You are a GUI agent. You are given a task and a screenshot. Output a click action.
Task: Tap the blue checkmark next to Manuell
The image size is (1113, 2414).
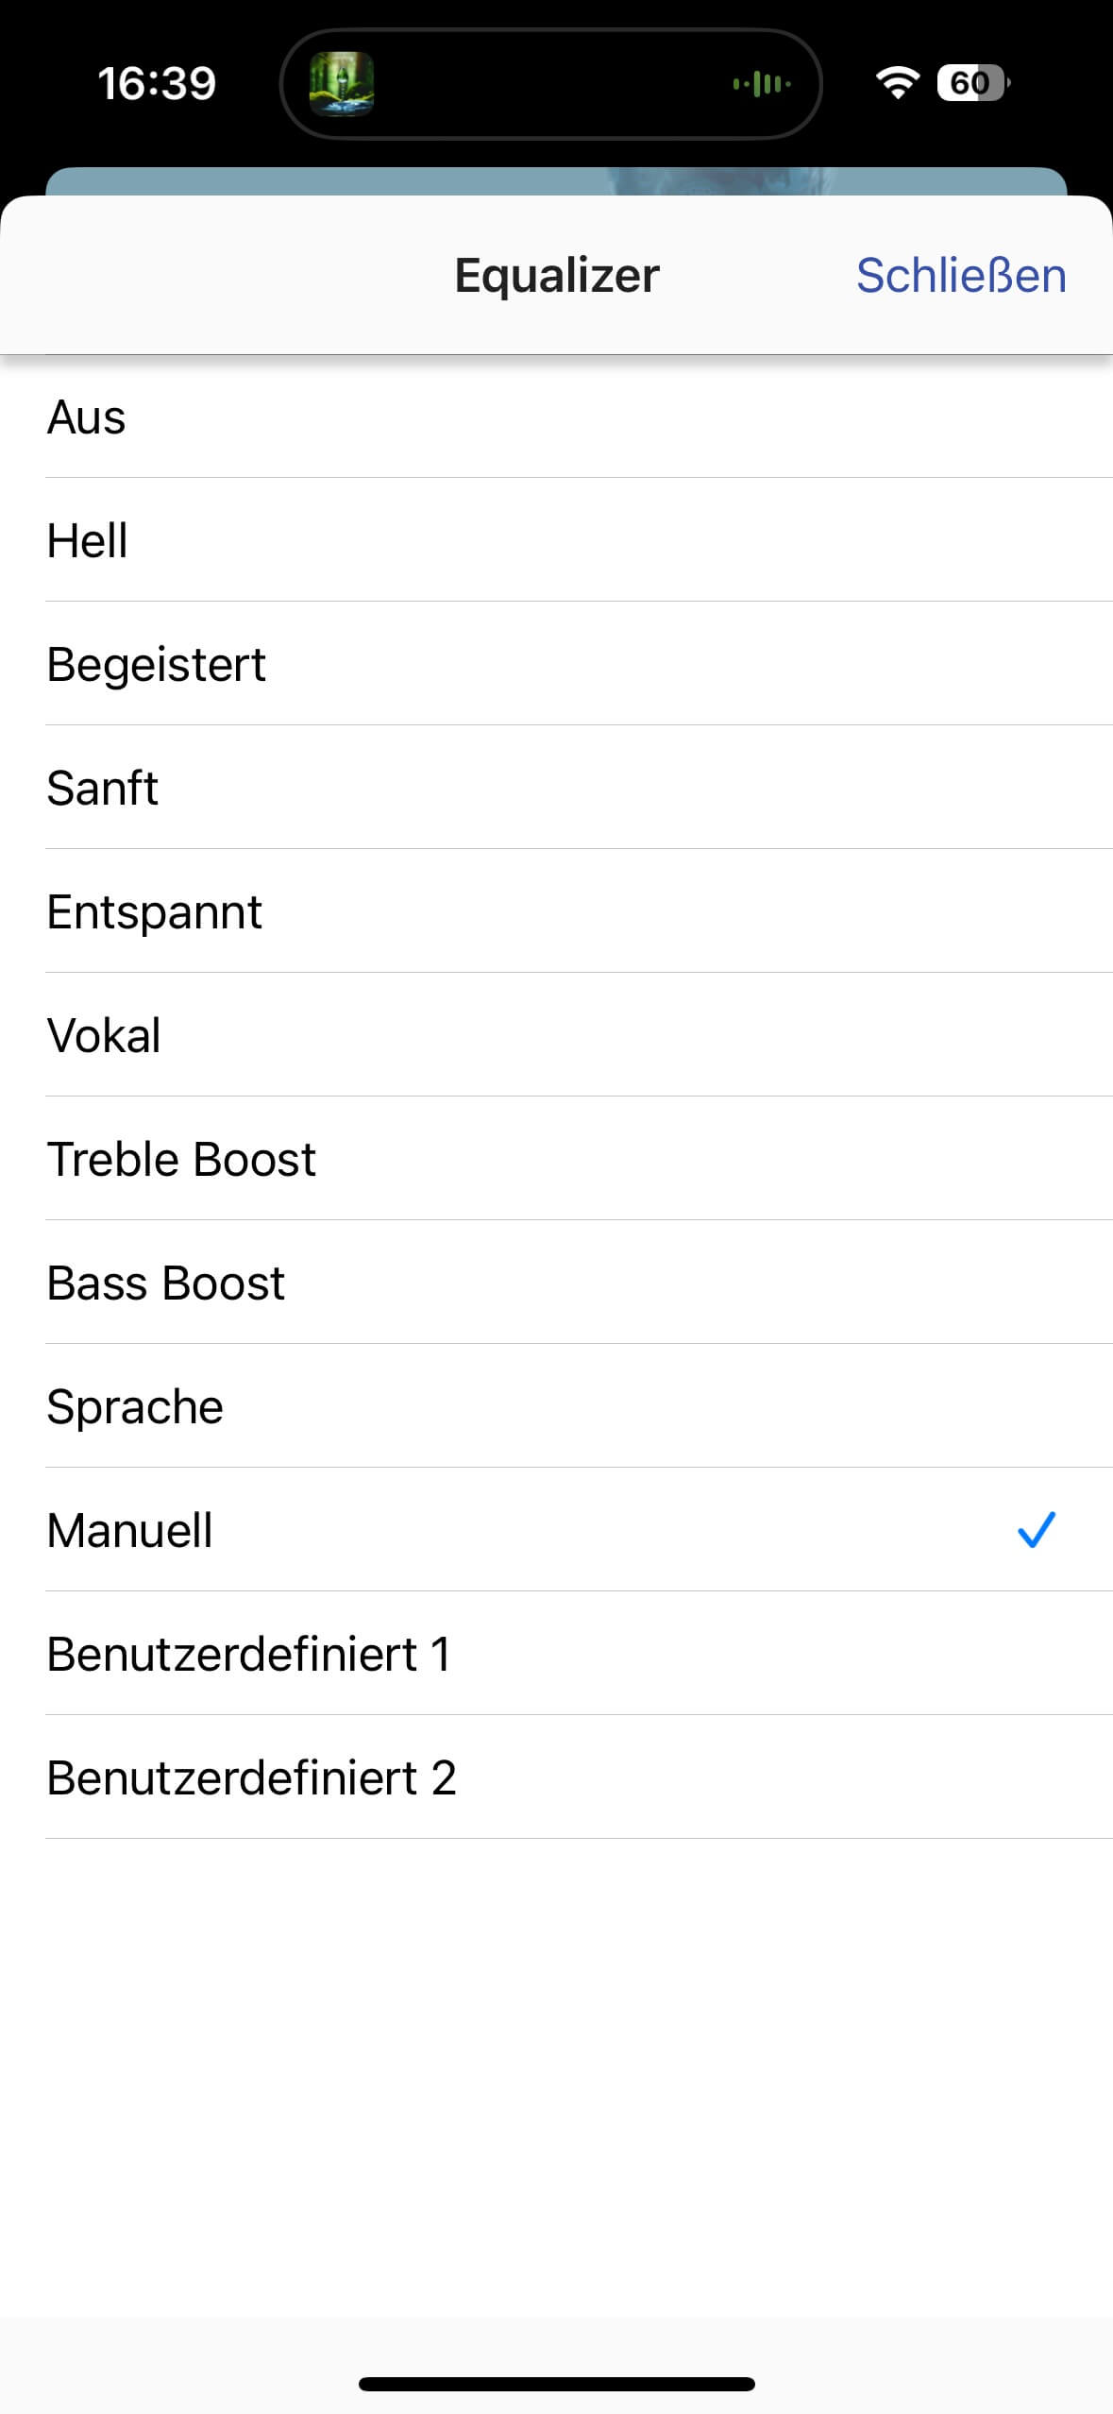point(1036,1529)
